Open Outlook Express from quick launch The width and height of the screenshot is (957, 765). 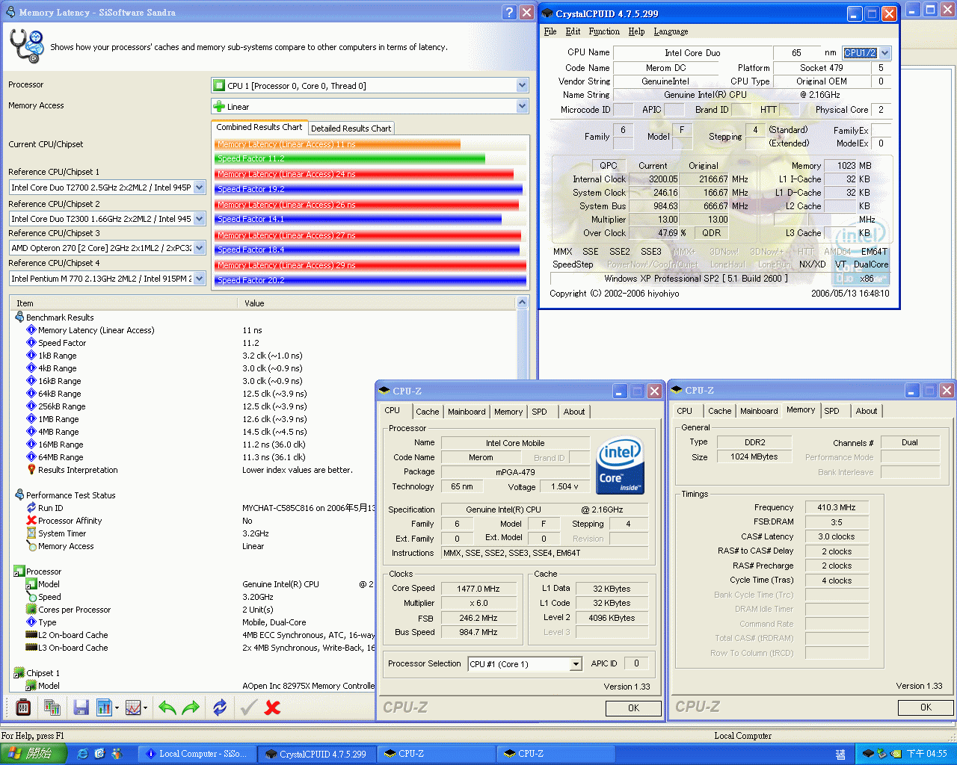(99, 754)
